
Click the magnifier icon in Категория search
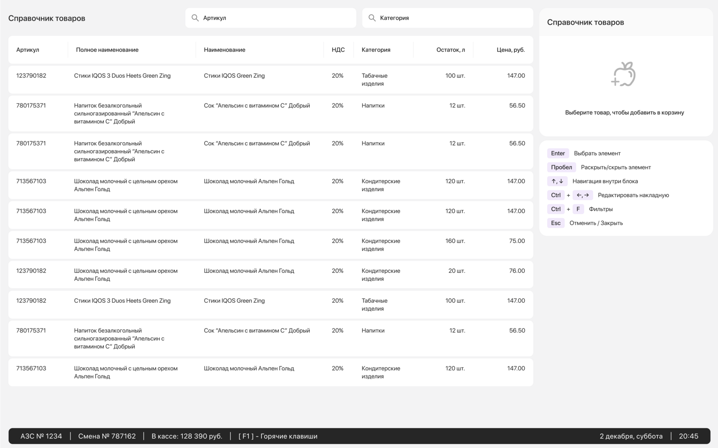372,18
